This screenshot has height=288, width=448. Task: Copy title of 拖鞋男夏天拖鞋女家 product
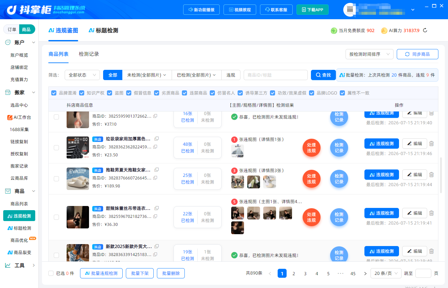click(157, 170)
